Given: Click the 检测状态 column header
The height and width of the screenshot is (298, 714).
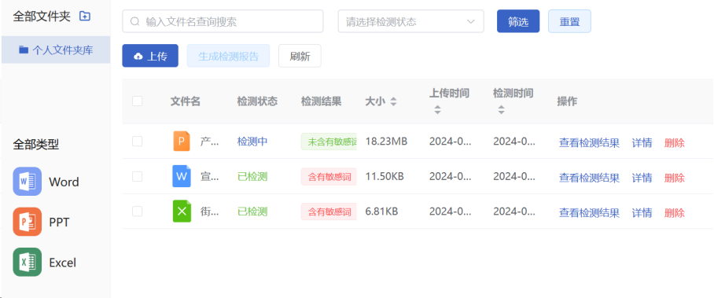Looking at the screenshot, I should (257, 101).
